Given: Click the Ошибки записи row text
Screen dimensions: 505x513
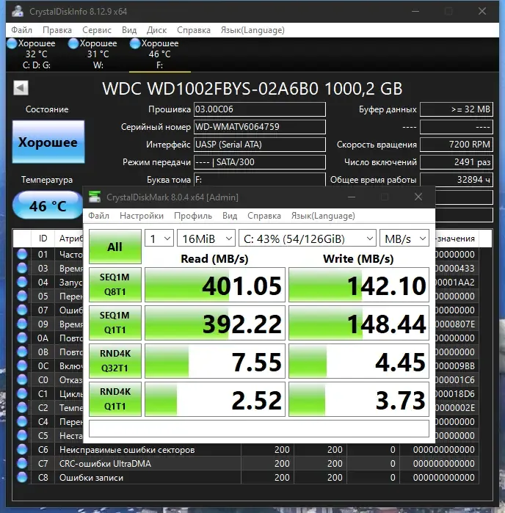Looking at the screenshot, I should tap(91, 478).
